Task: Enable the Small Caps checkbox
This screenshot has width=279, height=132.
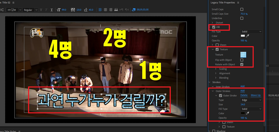Action: click(242, 9)
